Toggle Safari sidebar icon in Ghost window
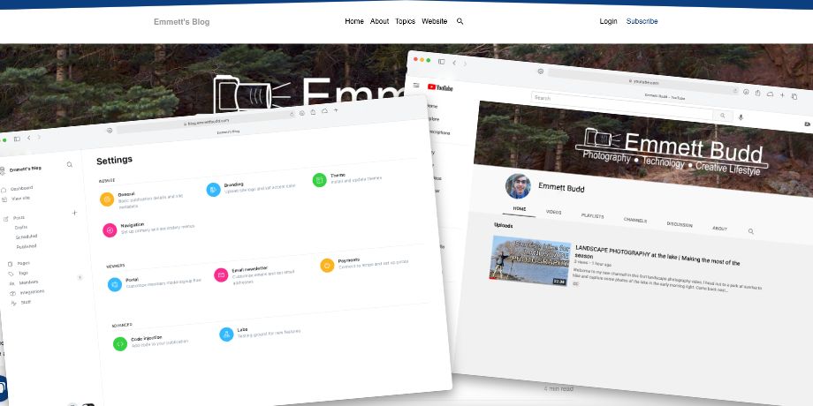813x406 pixels. pos(17,139)
